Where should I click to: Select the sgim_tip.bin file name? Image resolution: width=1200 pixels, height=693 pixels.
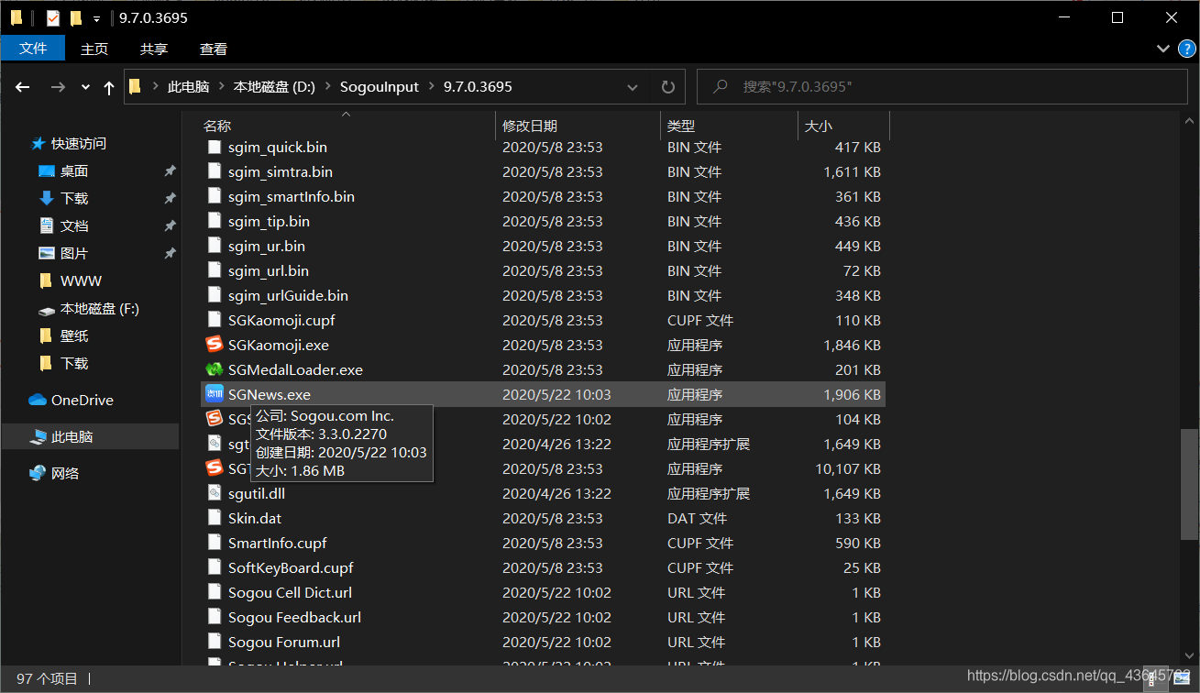269,221
